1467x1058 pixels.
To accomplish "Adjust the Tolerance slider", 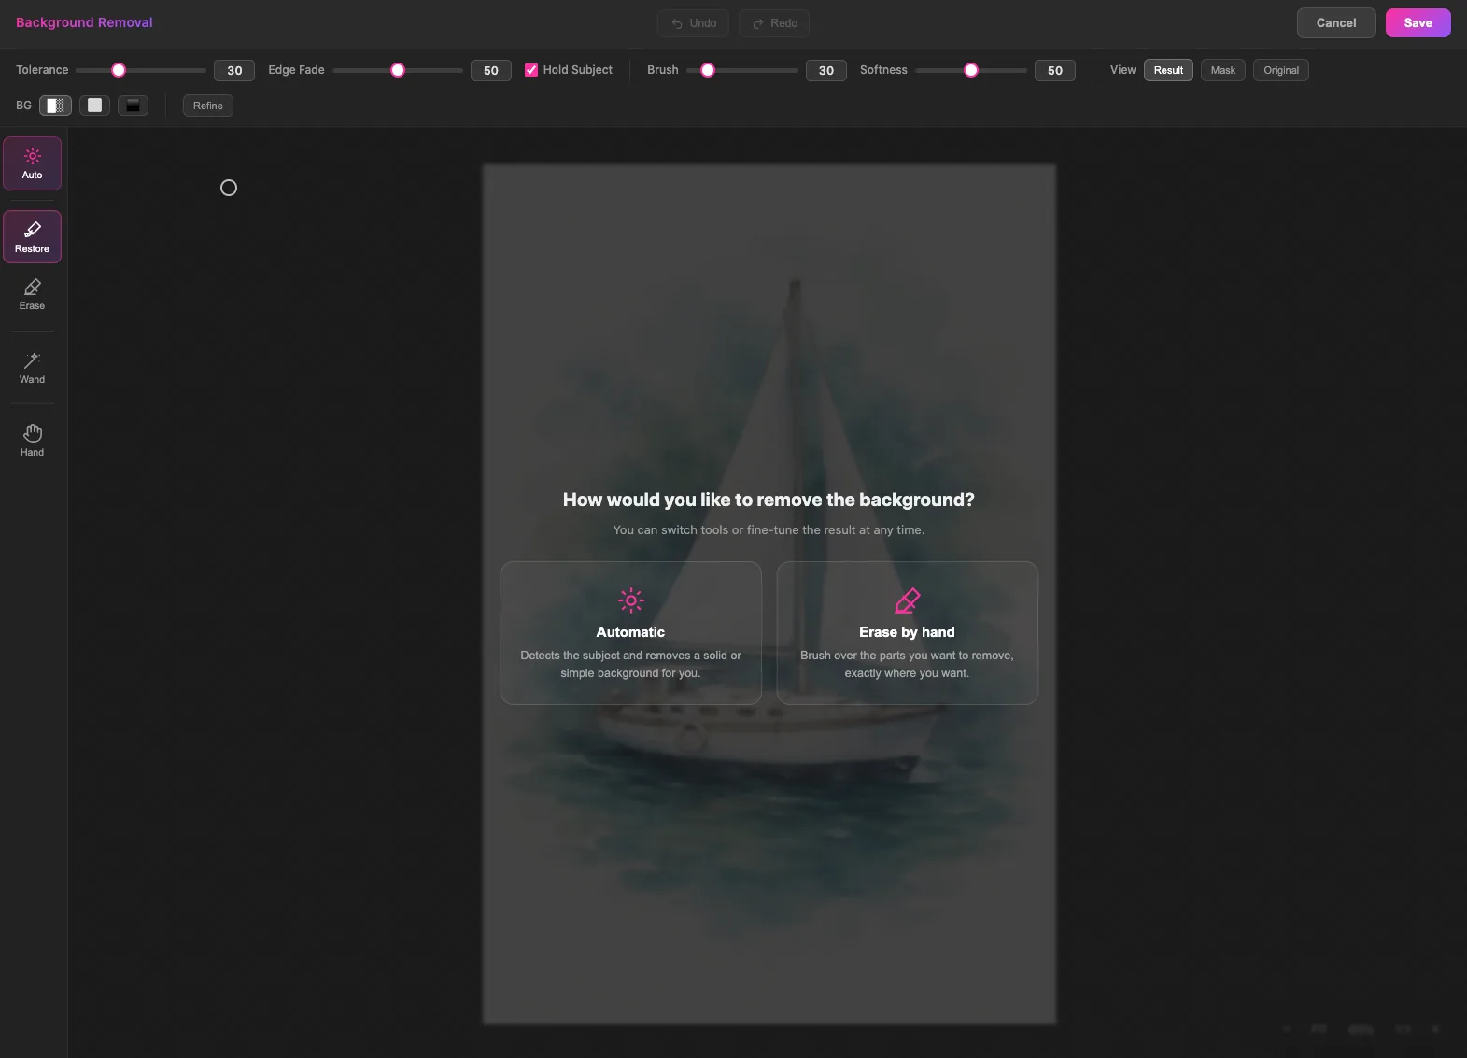I will pyautogui.click(x=141, y=70).
